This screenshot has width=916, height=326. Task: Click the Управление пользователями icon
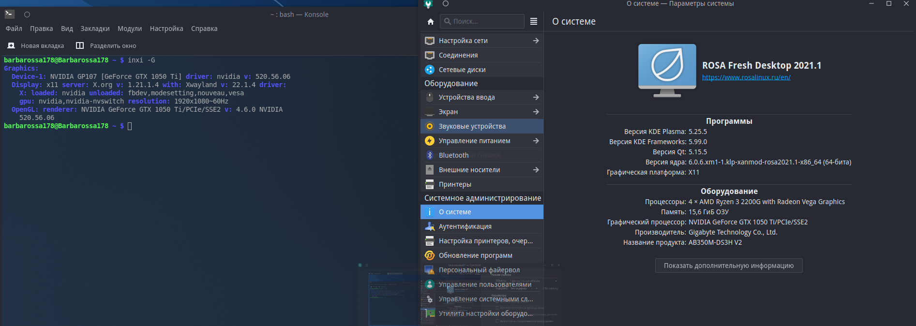[430, 284]
